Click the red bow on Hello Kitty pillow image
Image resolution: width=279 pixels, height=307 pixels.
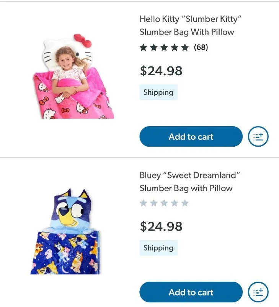tap(83, 40)
